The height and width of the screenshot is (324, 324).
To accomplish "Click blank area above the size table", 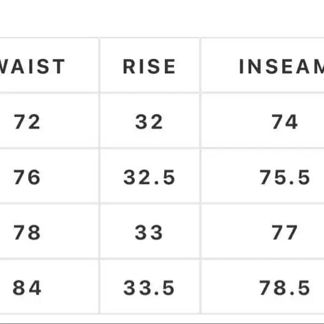I will [x=162, y=18].
